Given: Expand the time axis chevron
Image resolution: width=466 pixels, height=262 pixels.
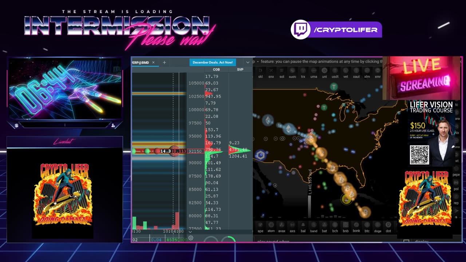Looking at the screenshot, I should point(190,231).
